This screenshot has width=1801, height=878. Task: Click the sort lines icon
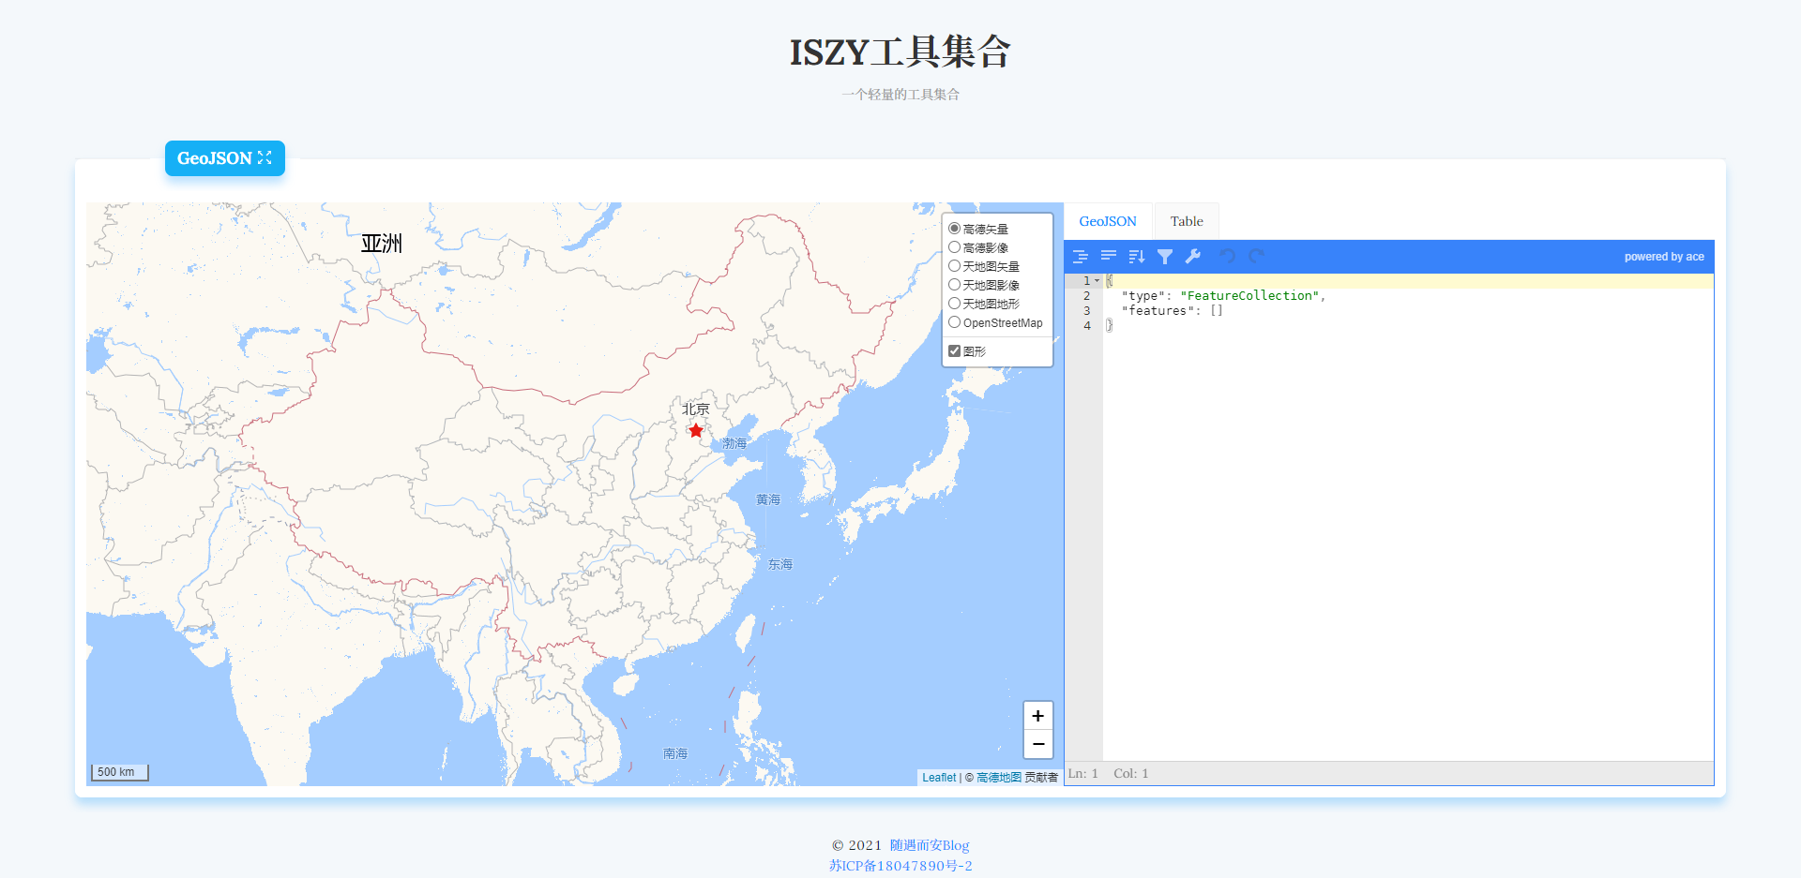pyautogui.click(x=1137, y=256)
